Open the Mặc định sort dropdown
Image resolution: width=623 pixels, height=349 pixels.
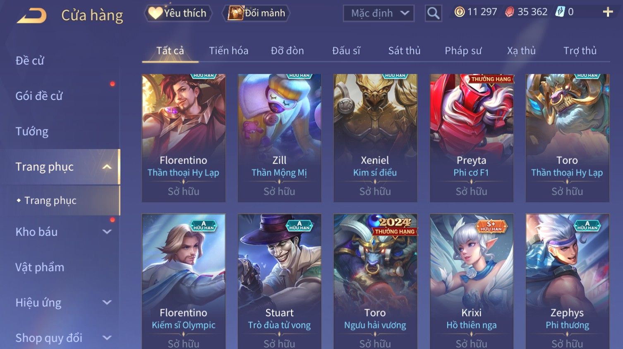[379, 13]
